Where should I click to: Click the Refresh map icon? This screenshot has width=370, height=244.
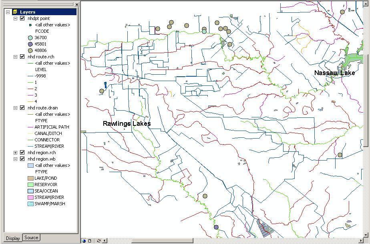99,241
